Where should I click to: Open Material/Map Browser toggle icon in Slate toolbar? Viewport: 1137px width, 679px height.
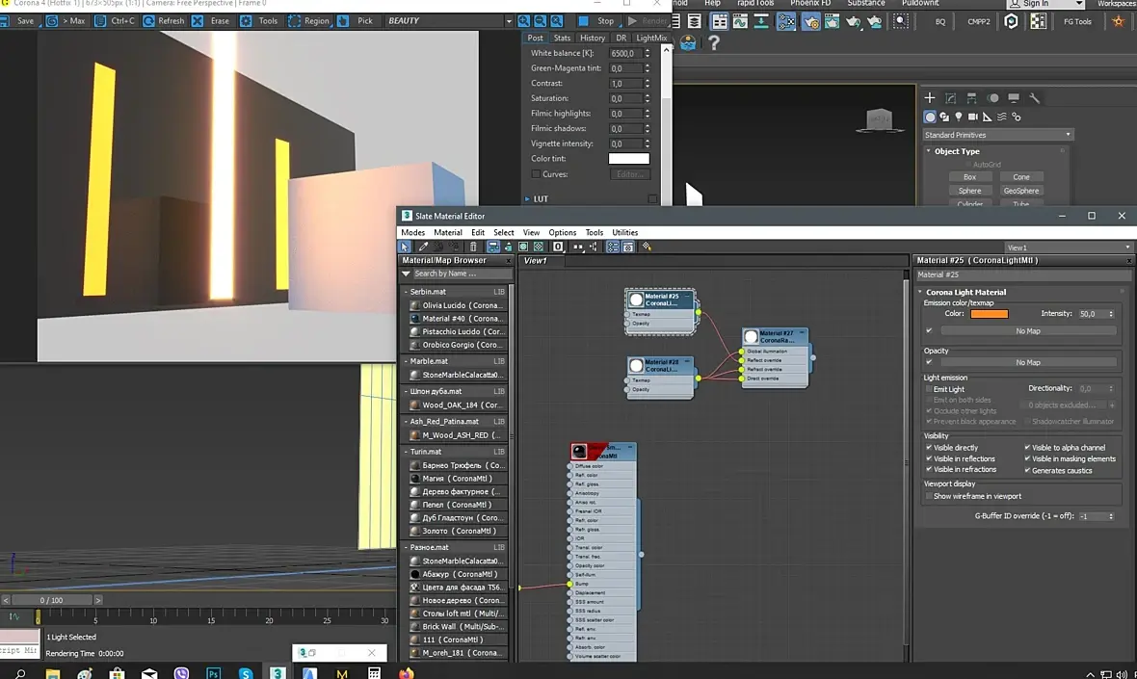613,248
